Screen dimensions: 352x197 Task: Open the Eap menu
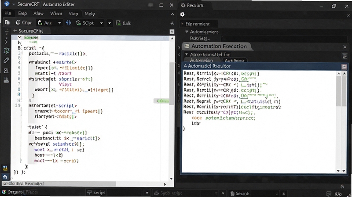pyautogui.click(x=22, y=14)
